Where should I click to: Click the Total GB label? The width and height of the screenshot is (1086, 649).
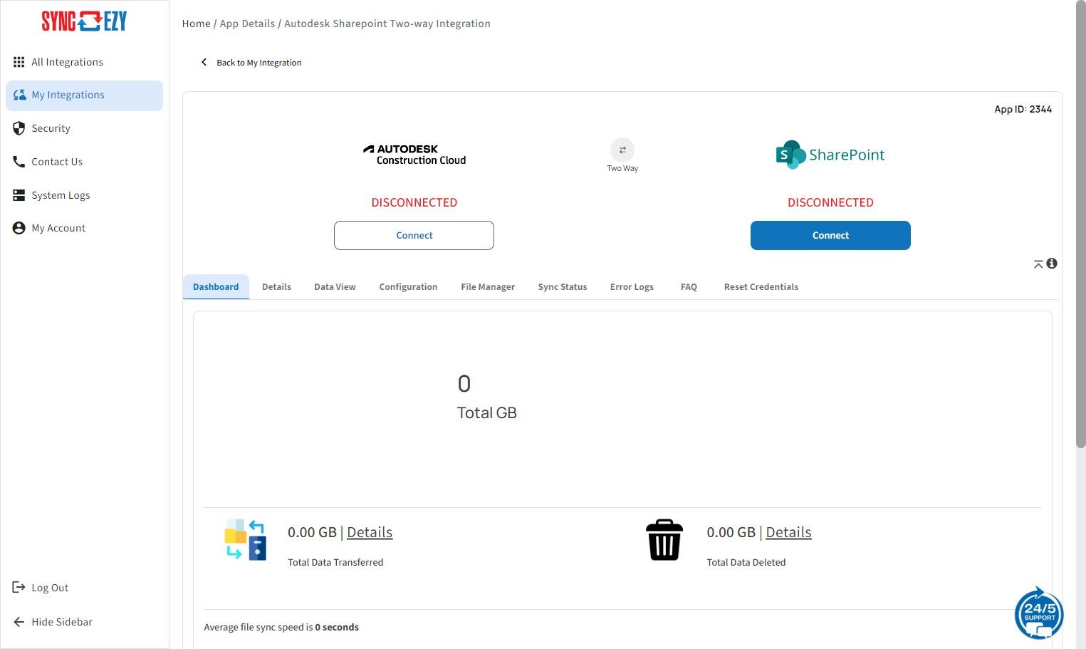point(487,413)
